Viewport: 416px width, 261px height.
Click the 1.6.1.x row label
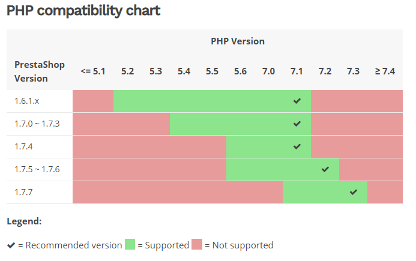tap(27, 101)
